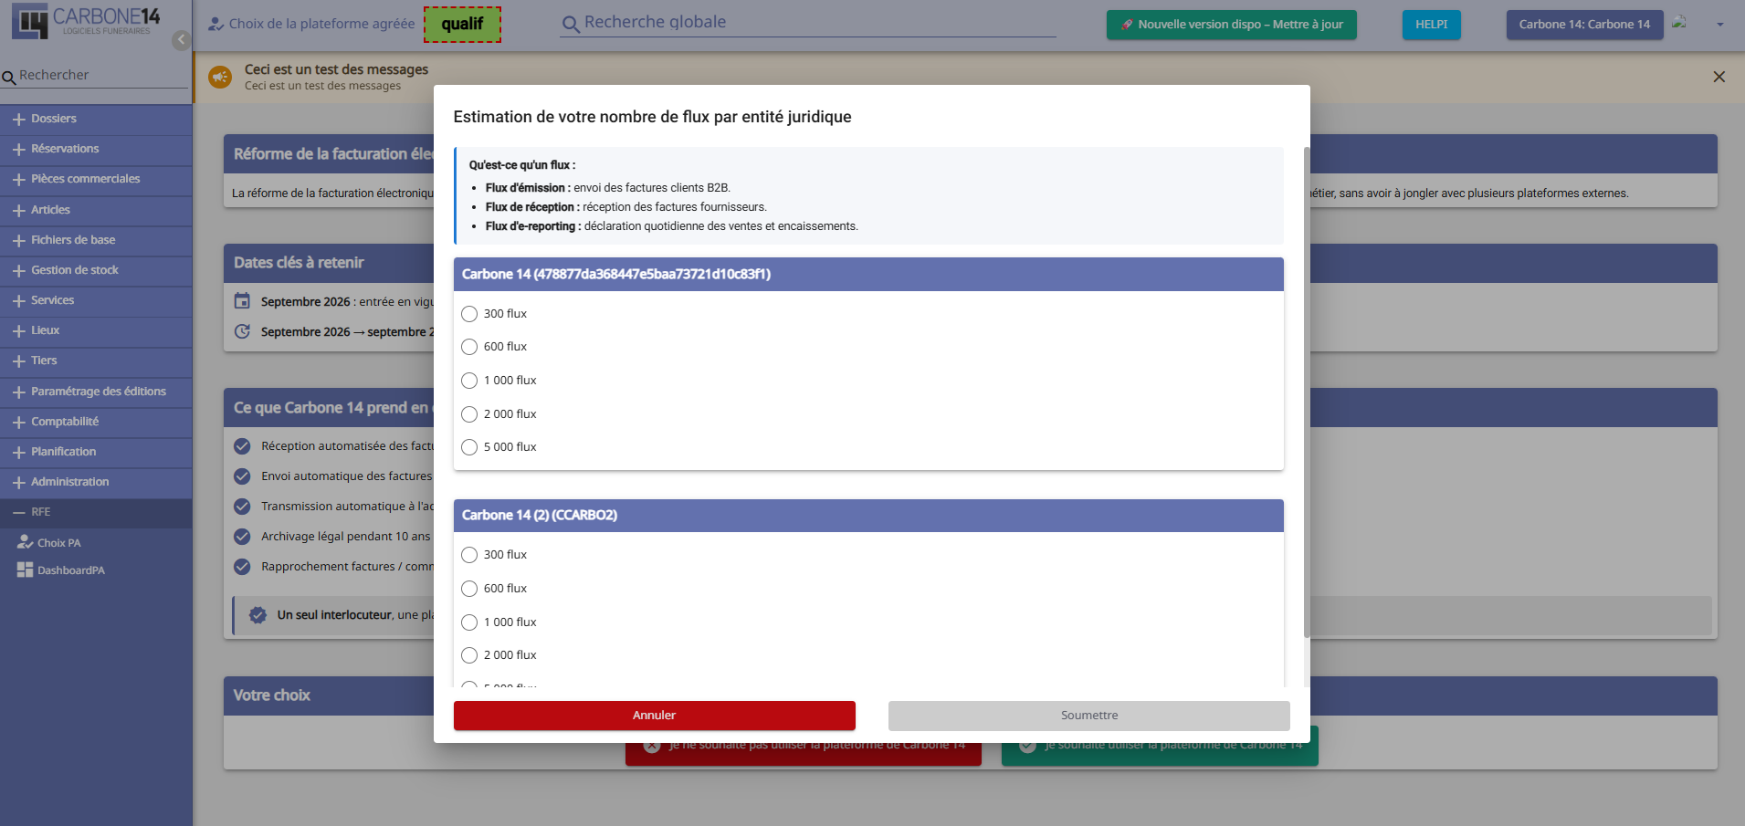Screen dimensions: 1745x826
Task: Click the megaphone message icon
Action: pos(220,77)
